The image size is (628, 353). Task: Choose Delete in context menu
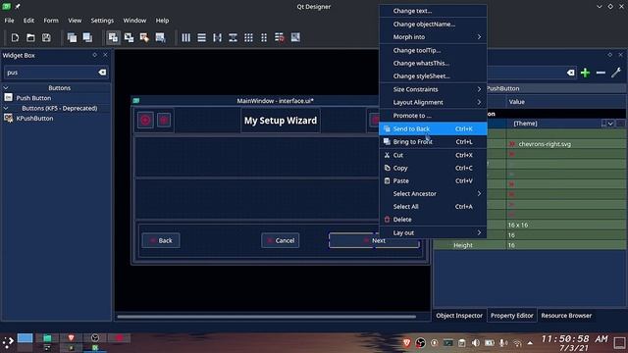[433, 220]
